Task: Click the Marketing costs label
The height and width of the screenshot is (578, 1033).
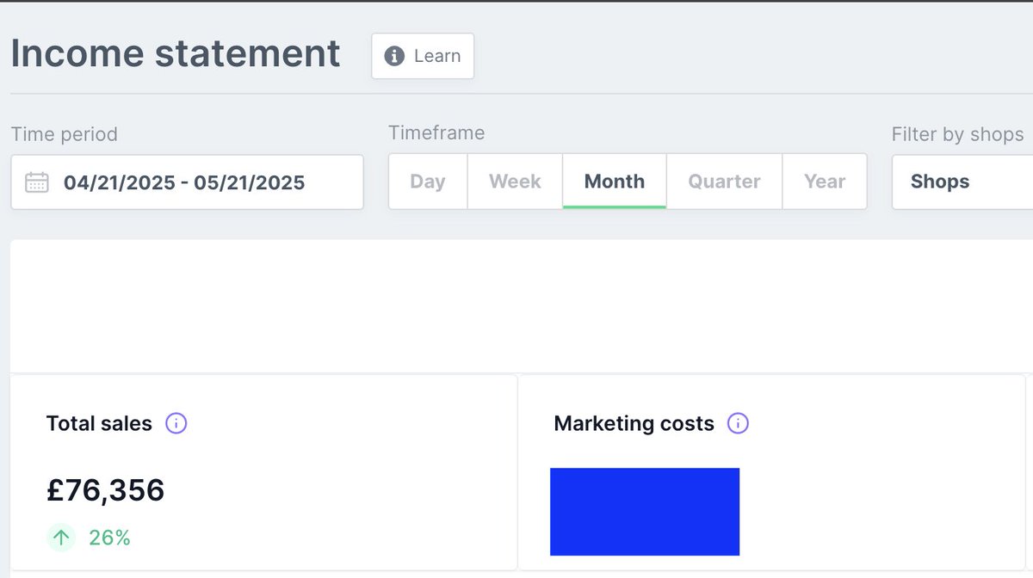Action: pos(634,423)
